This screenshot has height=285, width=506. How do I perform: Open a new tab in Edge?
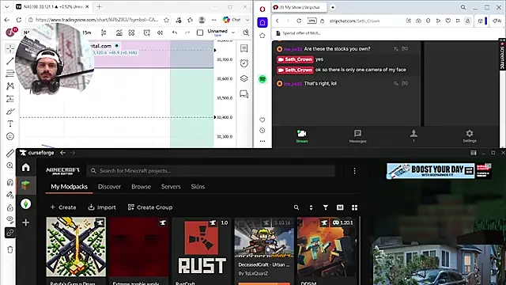click(x=99, y=6)
